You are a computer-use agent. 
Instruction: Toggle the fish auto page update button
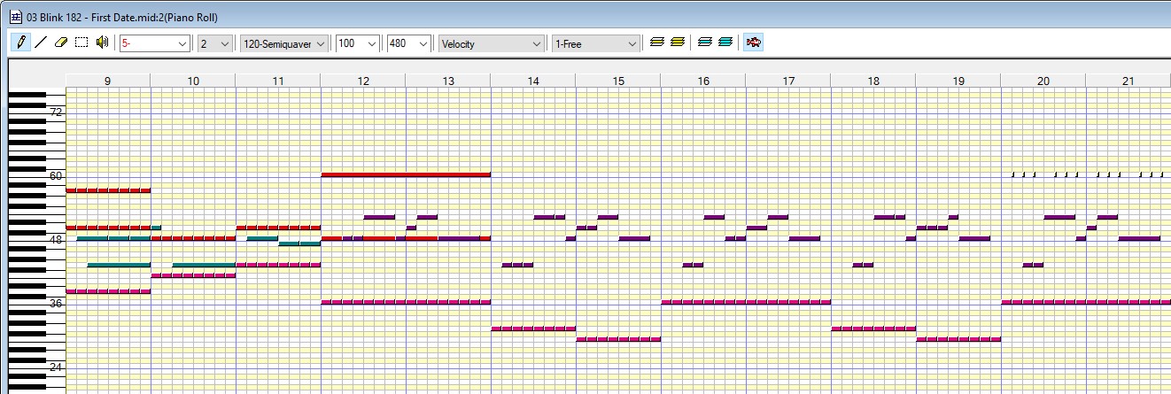(754, 42)
